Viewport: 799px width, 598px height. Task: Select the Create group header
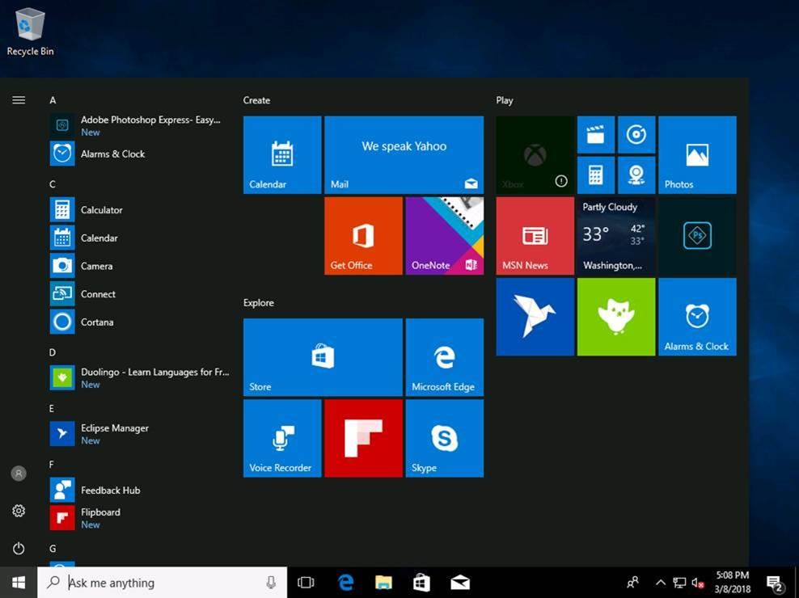[x=256, y=100]
